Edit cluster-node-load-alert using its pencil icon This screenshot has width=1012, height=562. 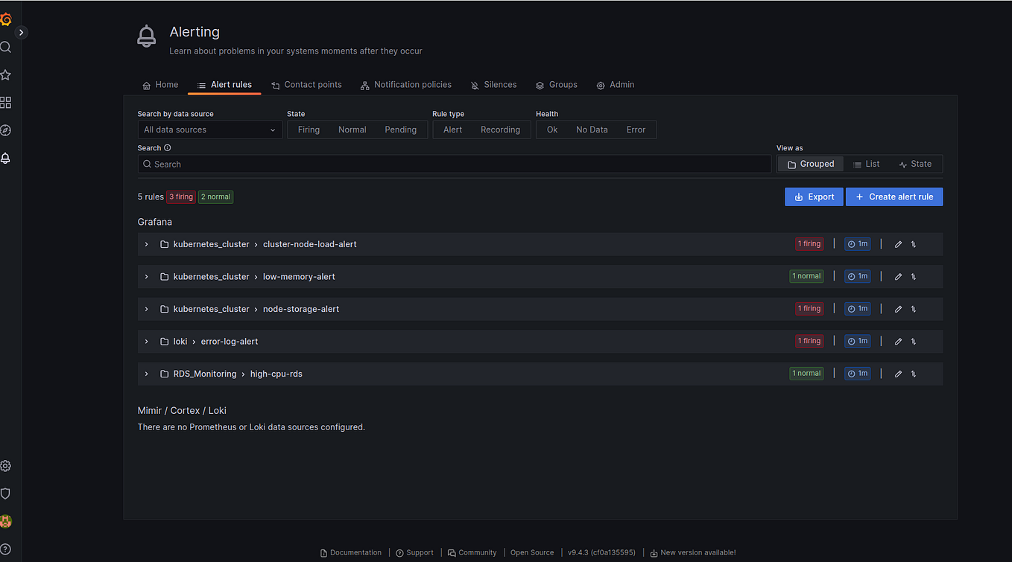[897, 243]
